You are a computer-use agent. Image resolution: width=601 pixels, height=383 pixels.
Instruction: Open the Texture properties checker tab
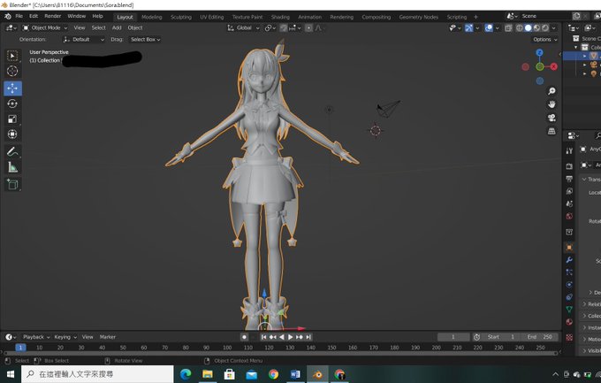[569, 337]
